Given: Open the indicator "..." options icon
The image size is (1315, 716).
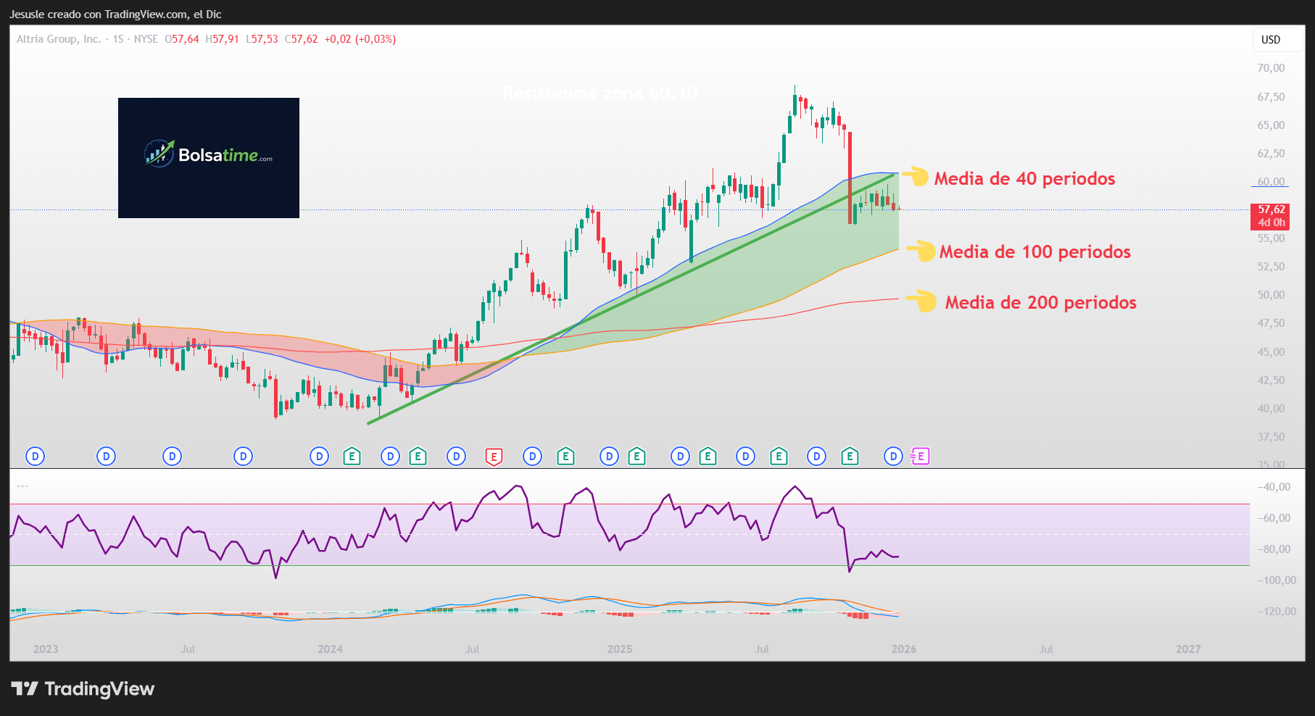Looking at the screenshot, I should [21, 486].
